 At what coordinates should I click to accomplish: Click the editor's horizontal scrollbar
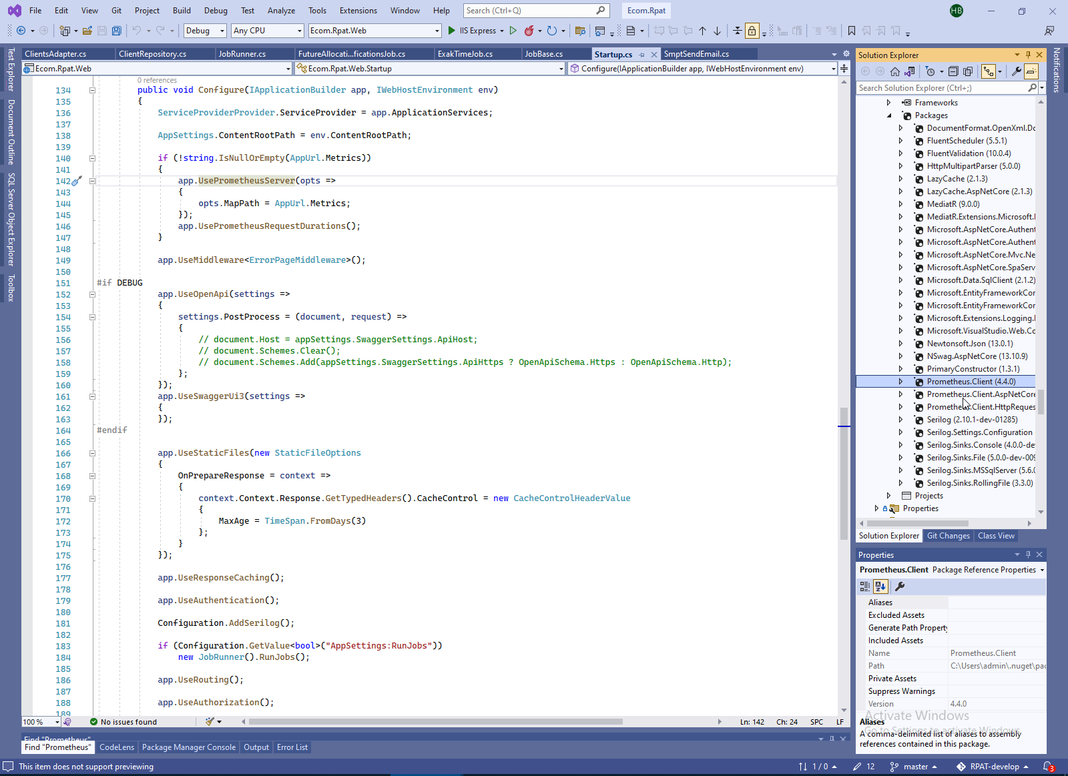pos(435,721)
